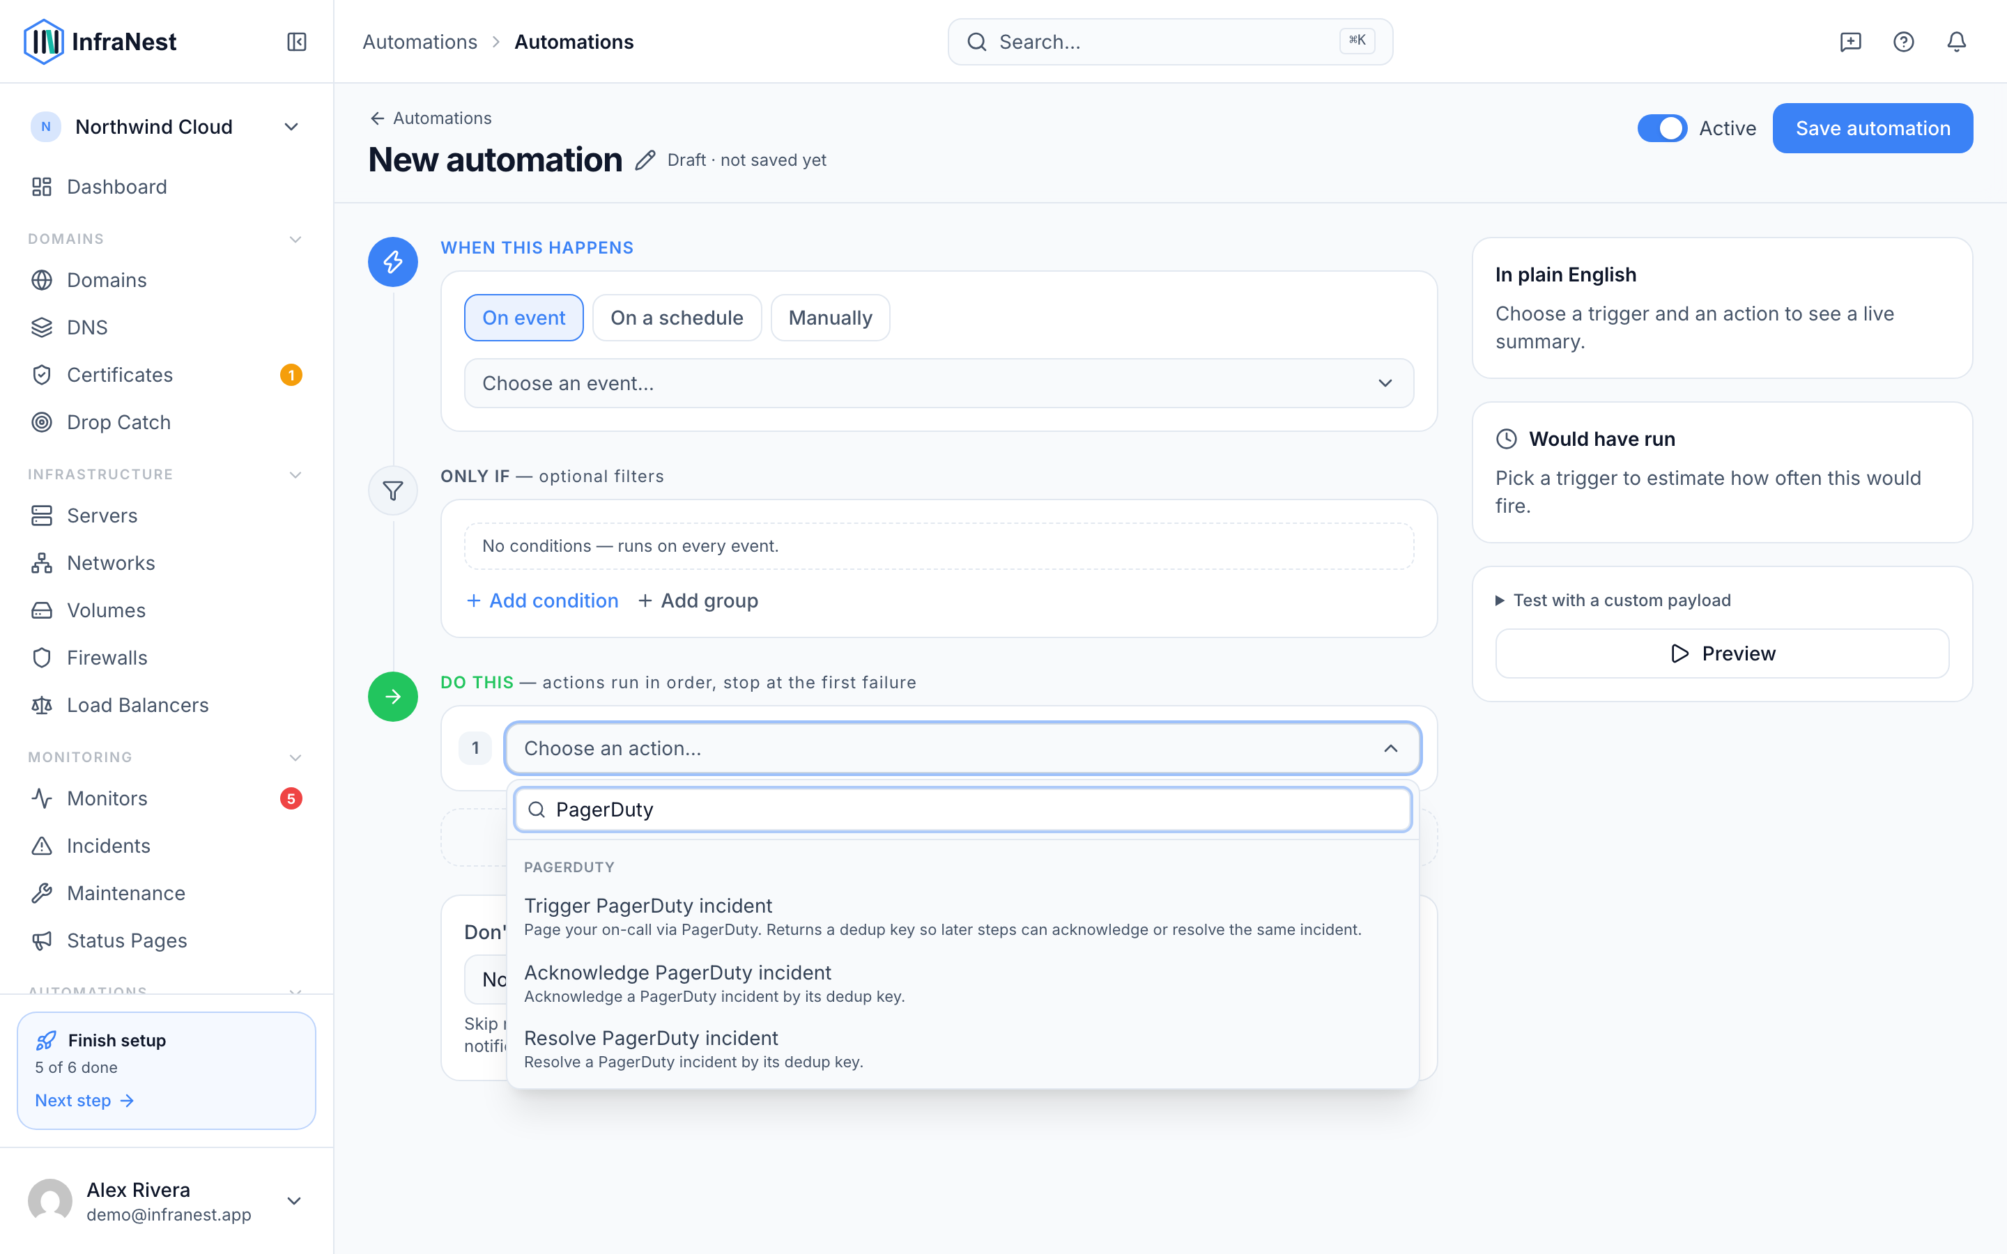Open DNS in the sidebar
2007x1254 pixels.
[x=167, y=327]
